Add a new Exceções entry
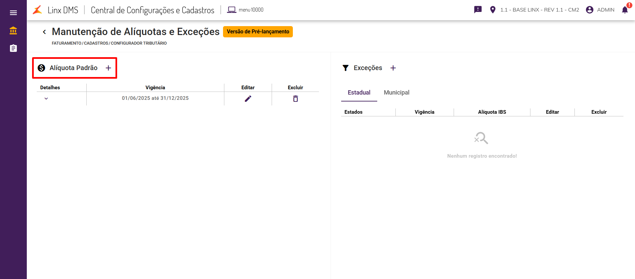The image size is (635, 279). pyautogui.click(x=393, y=68)
